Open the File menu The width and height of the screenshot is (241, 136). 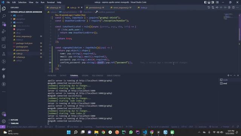point(8,2)
